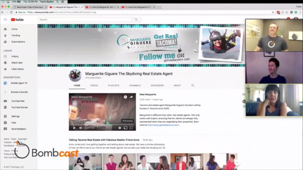Click the search magnifier button
Viewport: 303px width, 170px height.
point(136,20)
